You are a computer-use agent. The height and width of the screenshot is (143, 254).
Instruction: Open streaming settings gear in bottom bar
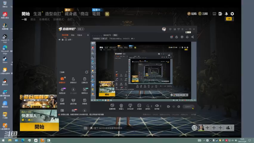tap(179, 106)
